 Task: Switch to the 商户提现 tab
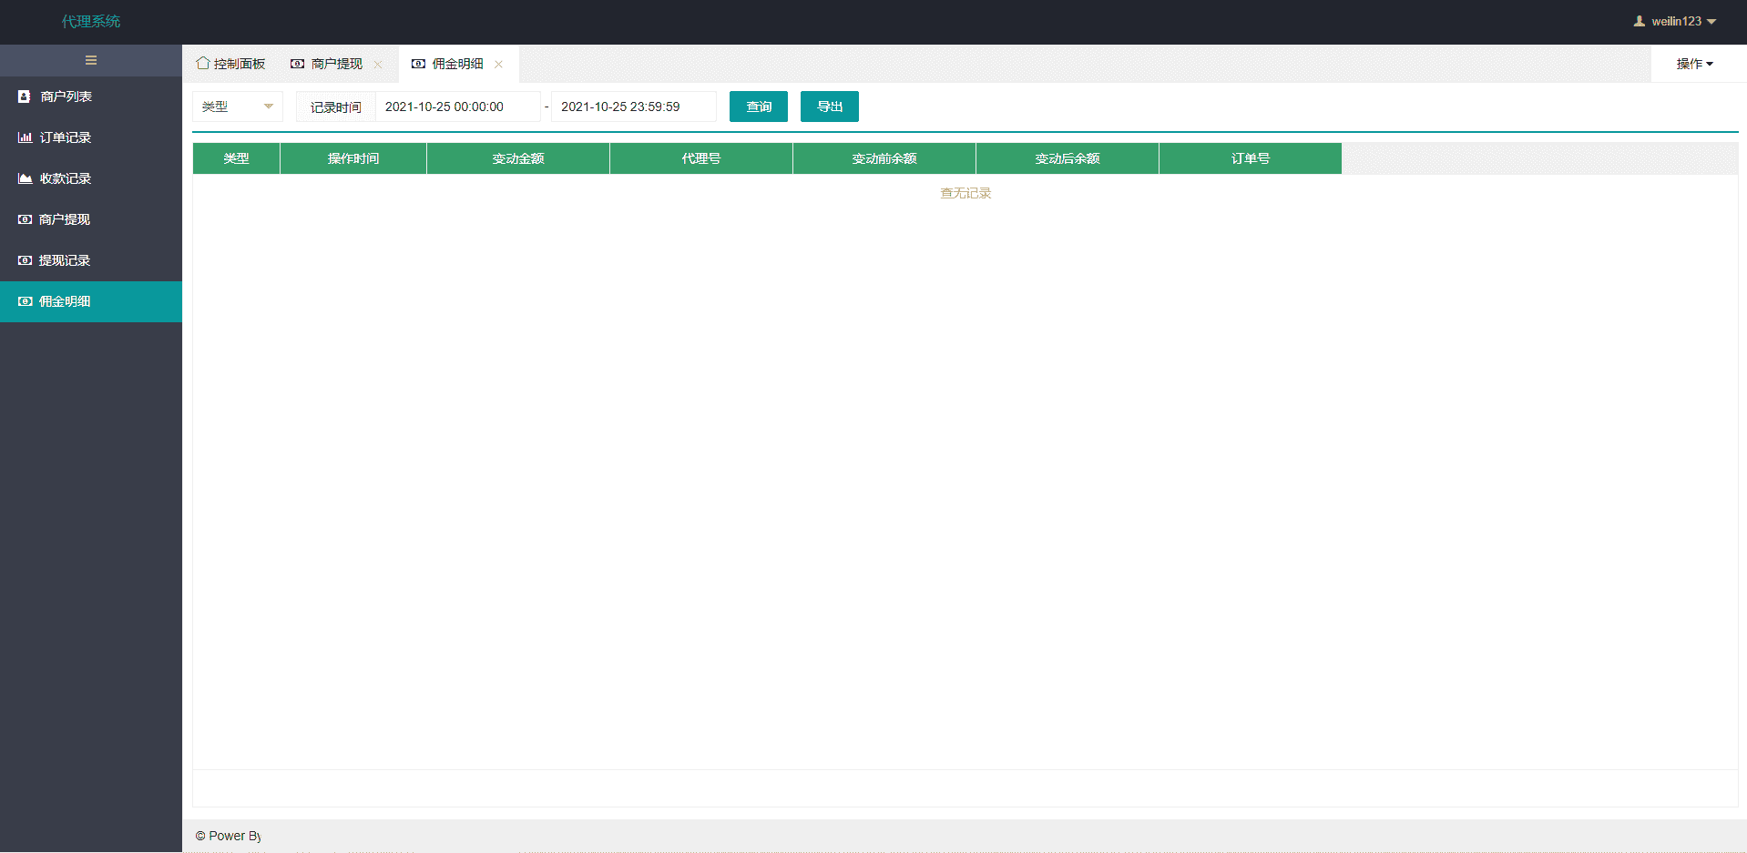click(336, 64)
